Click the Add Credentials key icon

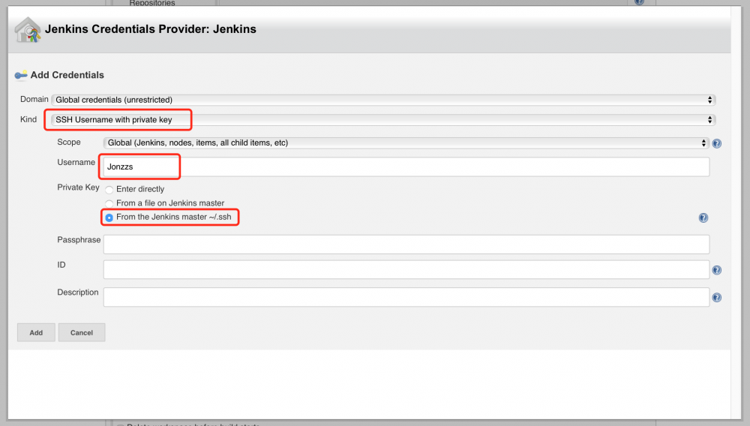pos(21,75)
